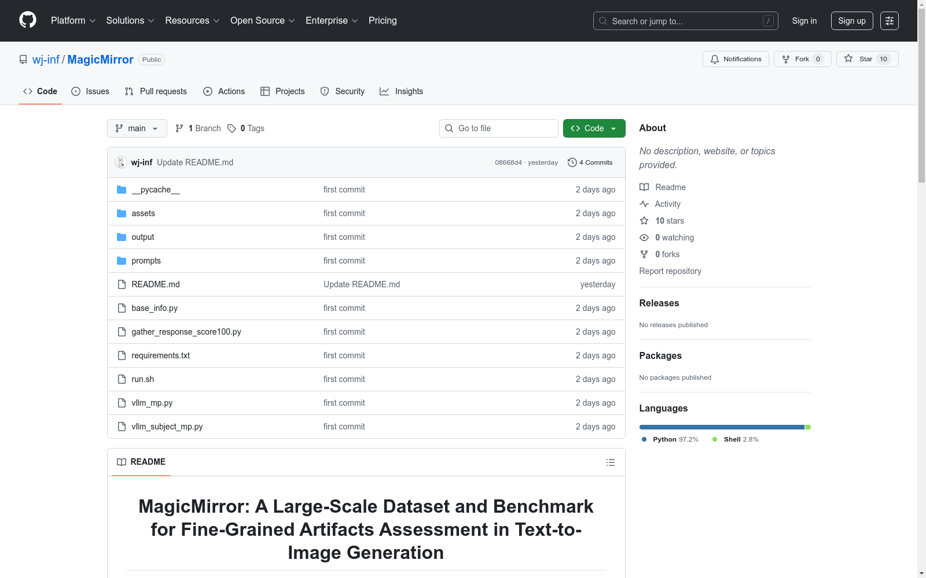
Task: Click the Python language bar segment
Action: (722, 427)
